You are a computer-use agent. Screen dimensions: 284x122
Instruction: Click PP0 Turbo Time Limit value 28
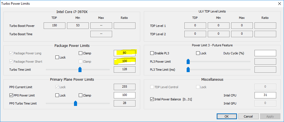[x=124, y=103]
